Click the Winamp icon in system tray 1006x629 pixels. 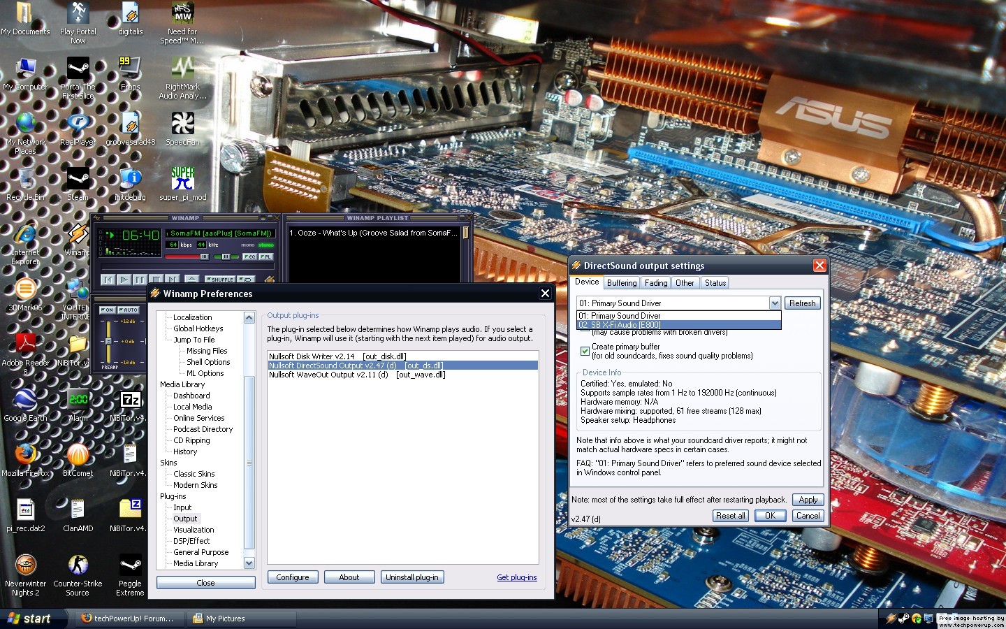891,619
